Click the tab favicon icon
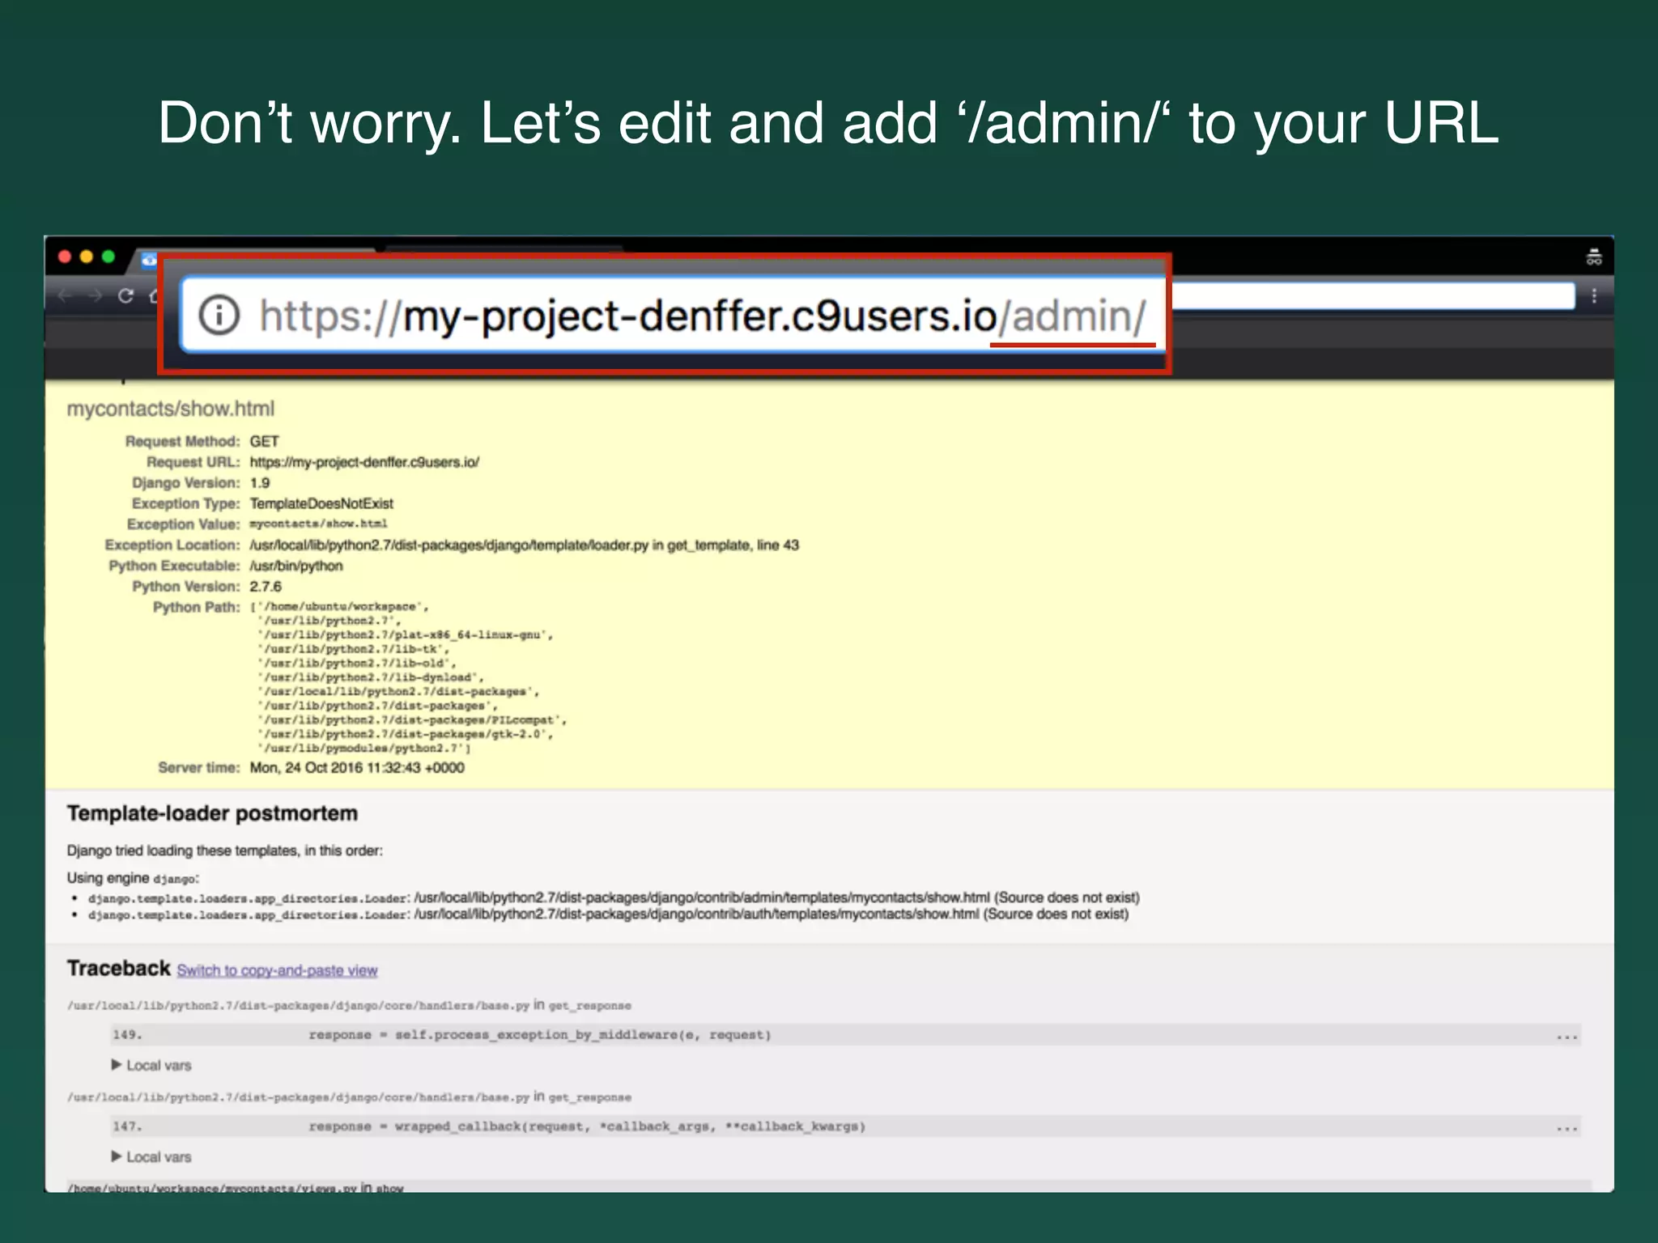The height and width of the screenshot is (1243, 1658). point(149,260)
